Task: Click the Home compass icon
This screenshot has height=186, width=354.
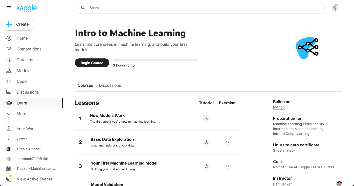Action: coord(9,38)
